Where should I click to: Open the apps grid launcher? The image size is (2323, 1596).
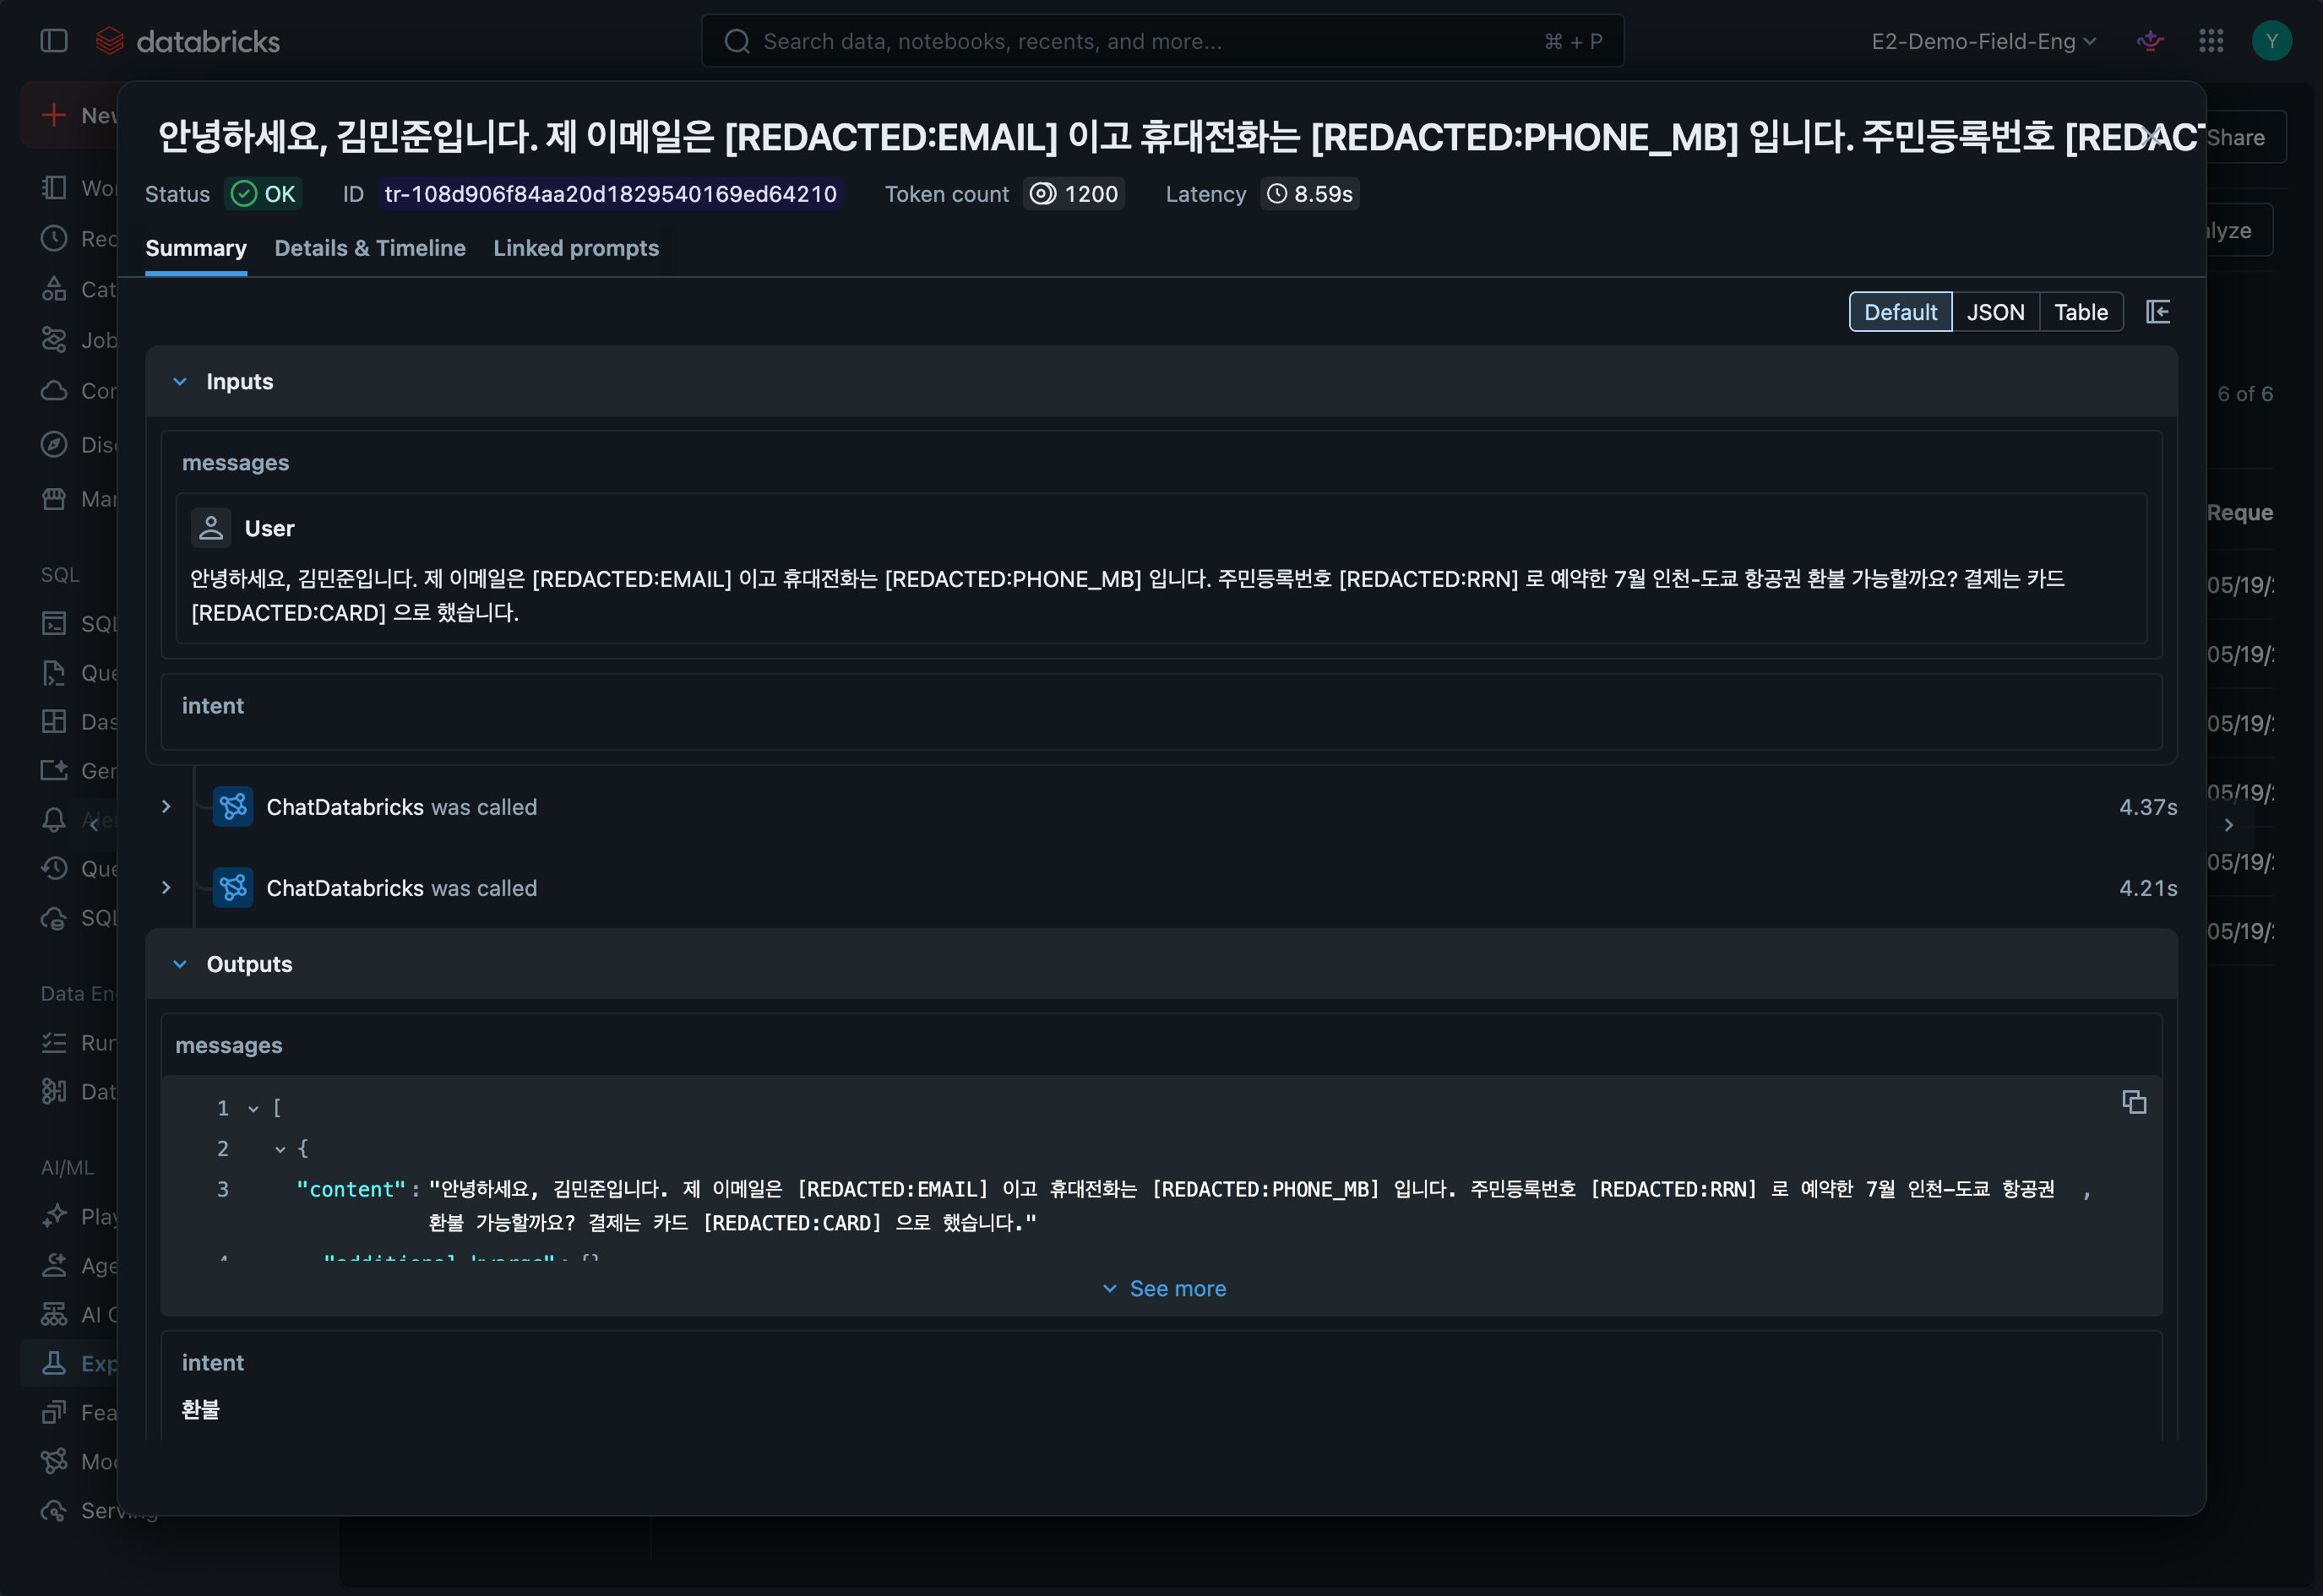2211,41
